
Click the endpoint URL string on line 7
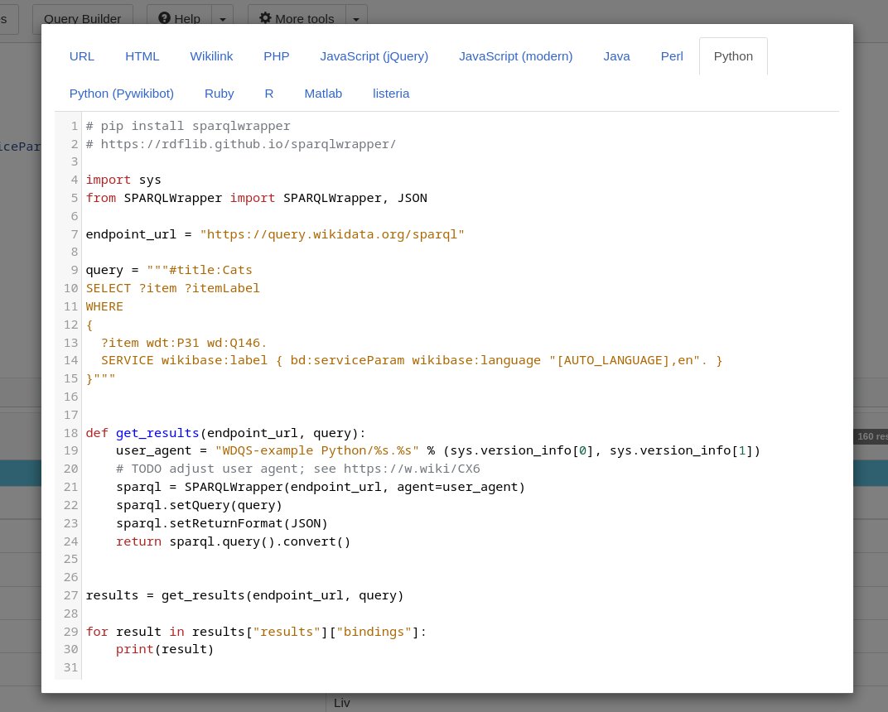[332, 234]
